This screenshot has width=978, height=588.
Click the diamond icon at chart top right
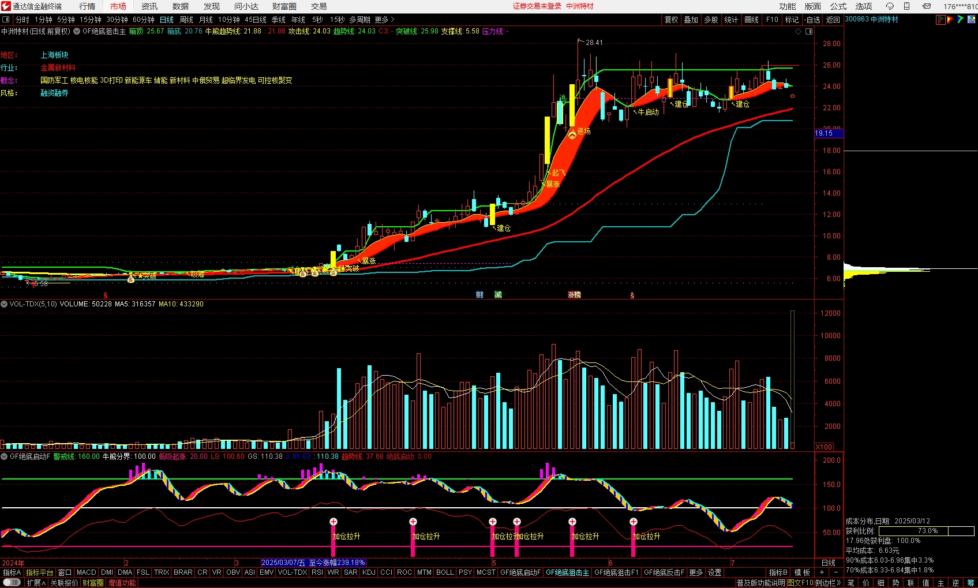coord(799,31)
